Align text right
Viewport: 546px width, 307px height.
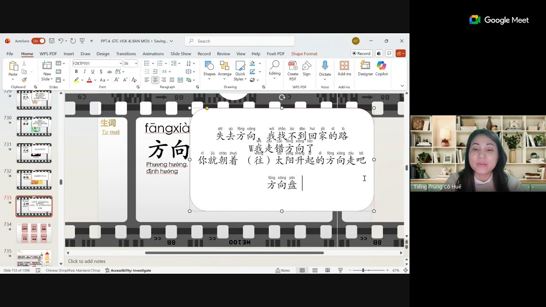coord(163,80)
